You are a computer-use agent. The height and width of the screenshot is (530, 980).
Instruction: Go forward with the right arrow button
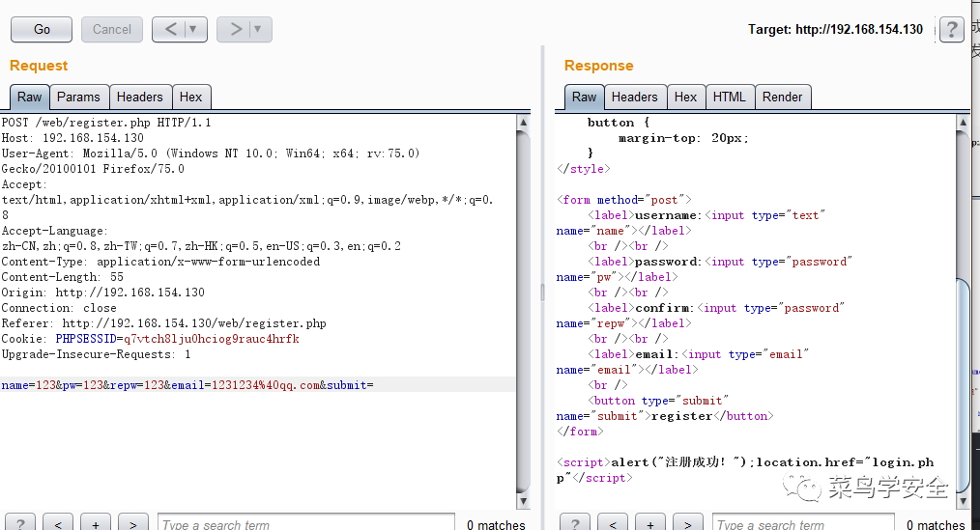click(235, 29)
